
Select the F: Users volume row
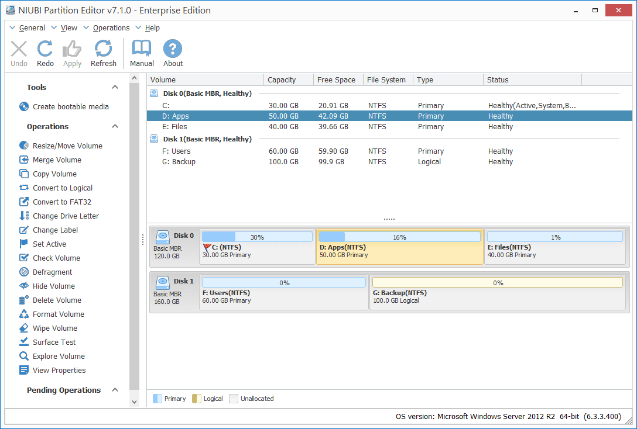click(389, 151)
